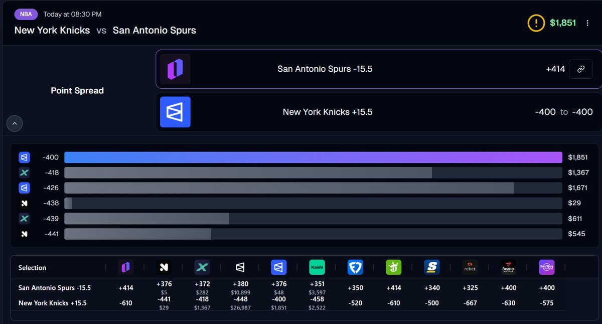Click San Antonio Spurs -15.5 table row label

click(x=55, y=288)
